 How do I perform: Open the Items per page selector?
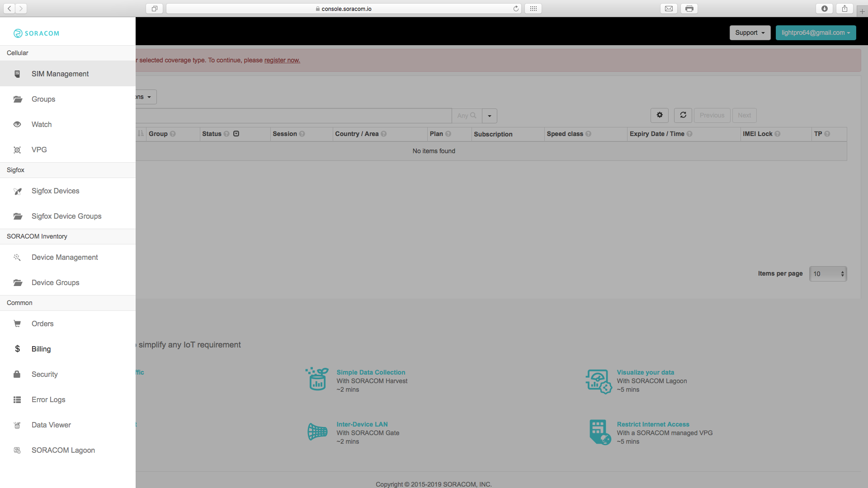pos(828,274)
